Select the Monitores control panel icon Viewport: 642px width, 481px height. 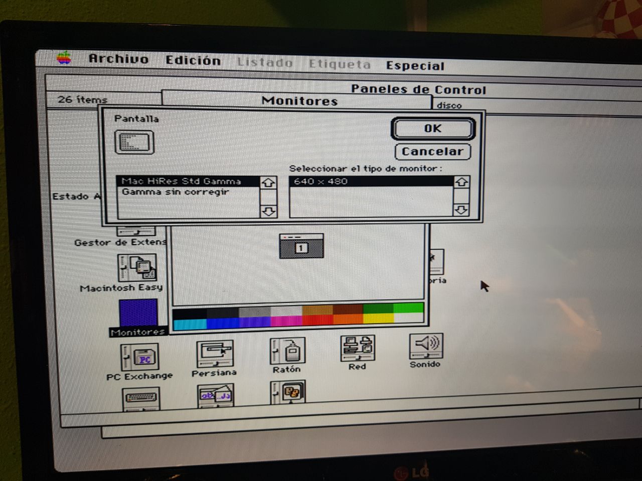(x=138, y=313)
